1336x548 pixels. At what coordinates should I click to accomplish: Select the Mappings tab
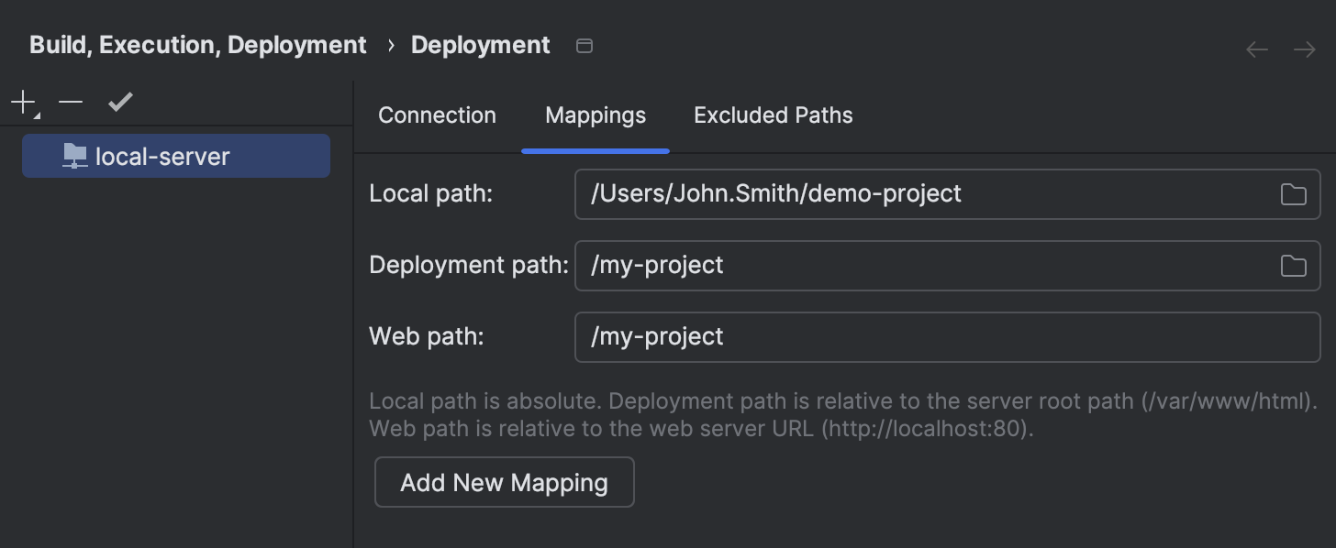pyautogui.click(x=595, y=115)
